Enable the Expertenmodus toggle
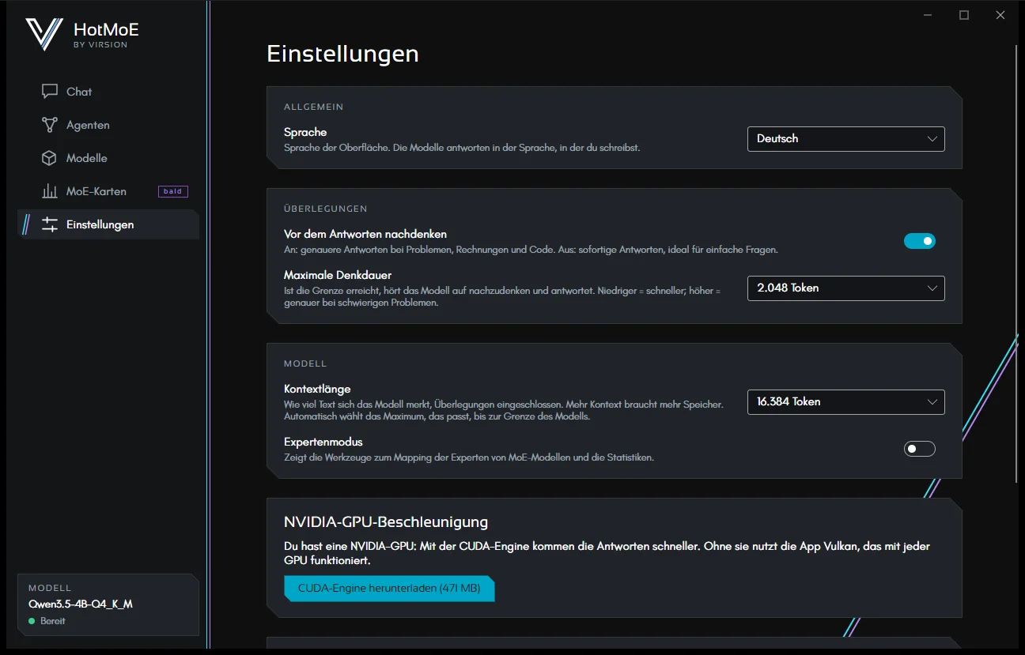Screen dimensions: 1025x655 tap(920, 449)
